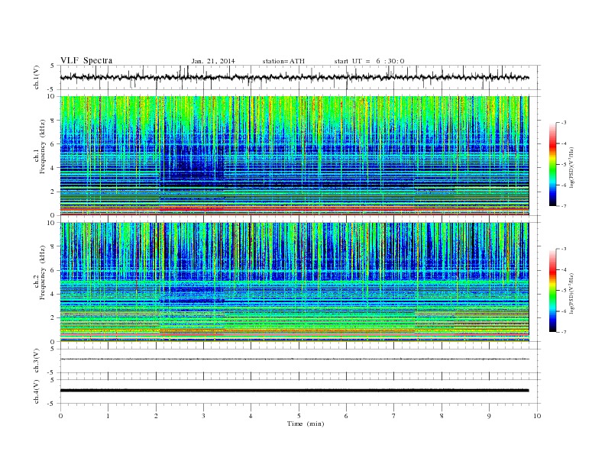Image resolution: width=605 pixels, height=467 pixels.
Task: Click the ch.2 "Frequency (kHz)" axis label
Action: coord(43,273)
